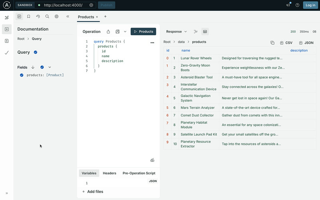Open Explorer settings gear icon
The width and height of the screenshot is (320, 200).
(x=56, y=16)
